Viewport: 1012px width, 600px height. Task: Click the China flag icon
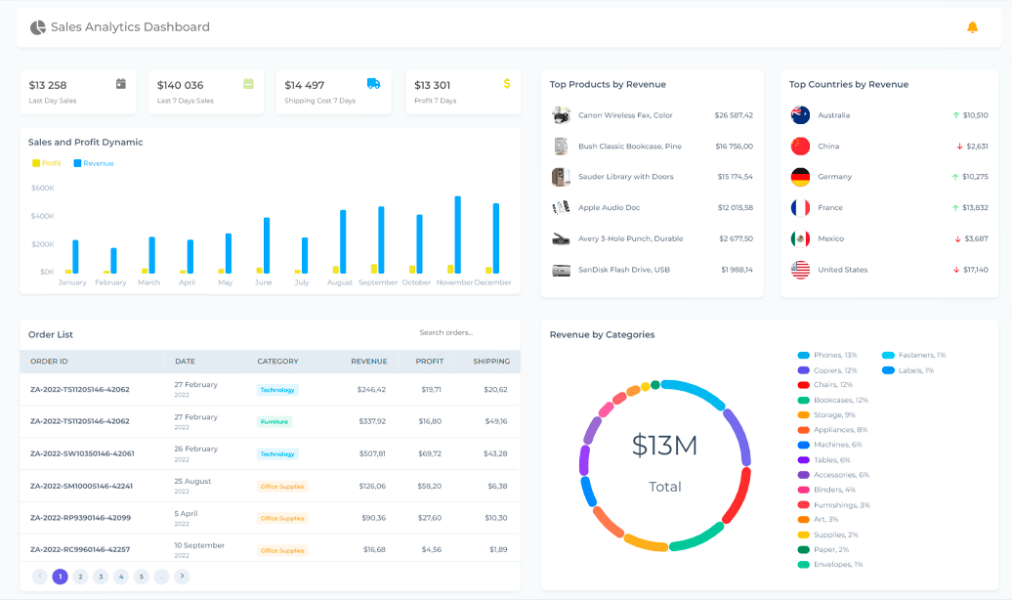click(x=800, y=146)
